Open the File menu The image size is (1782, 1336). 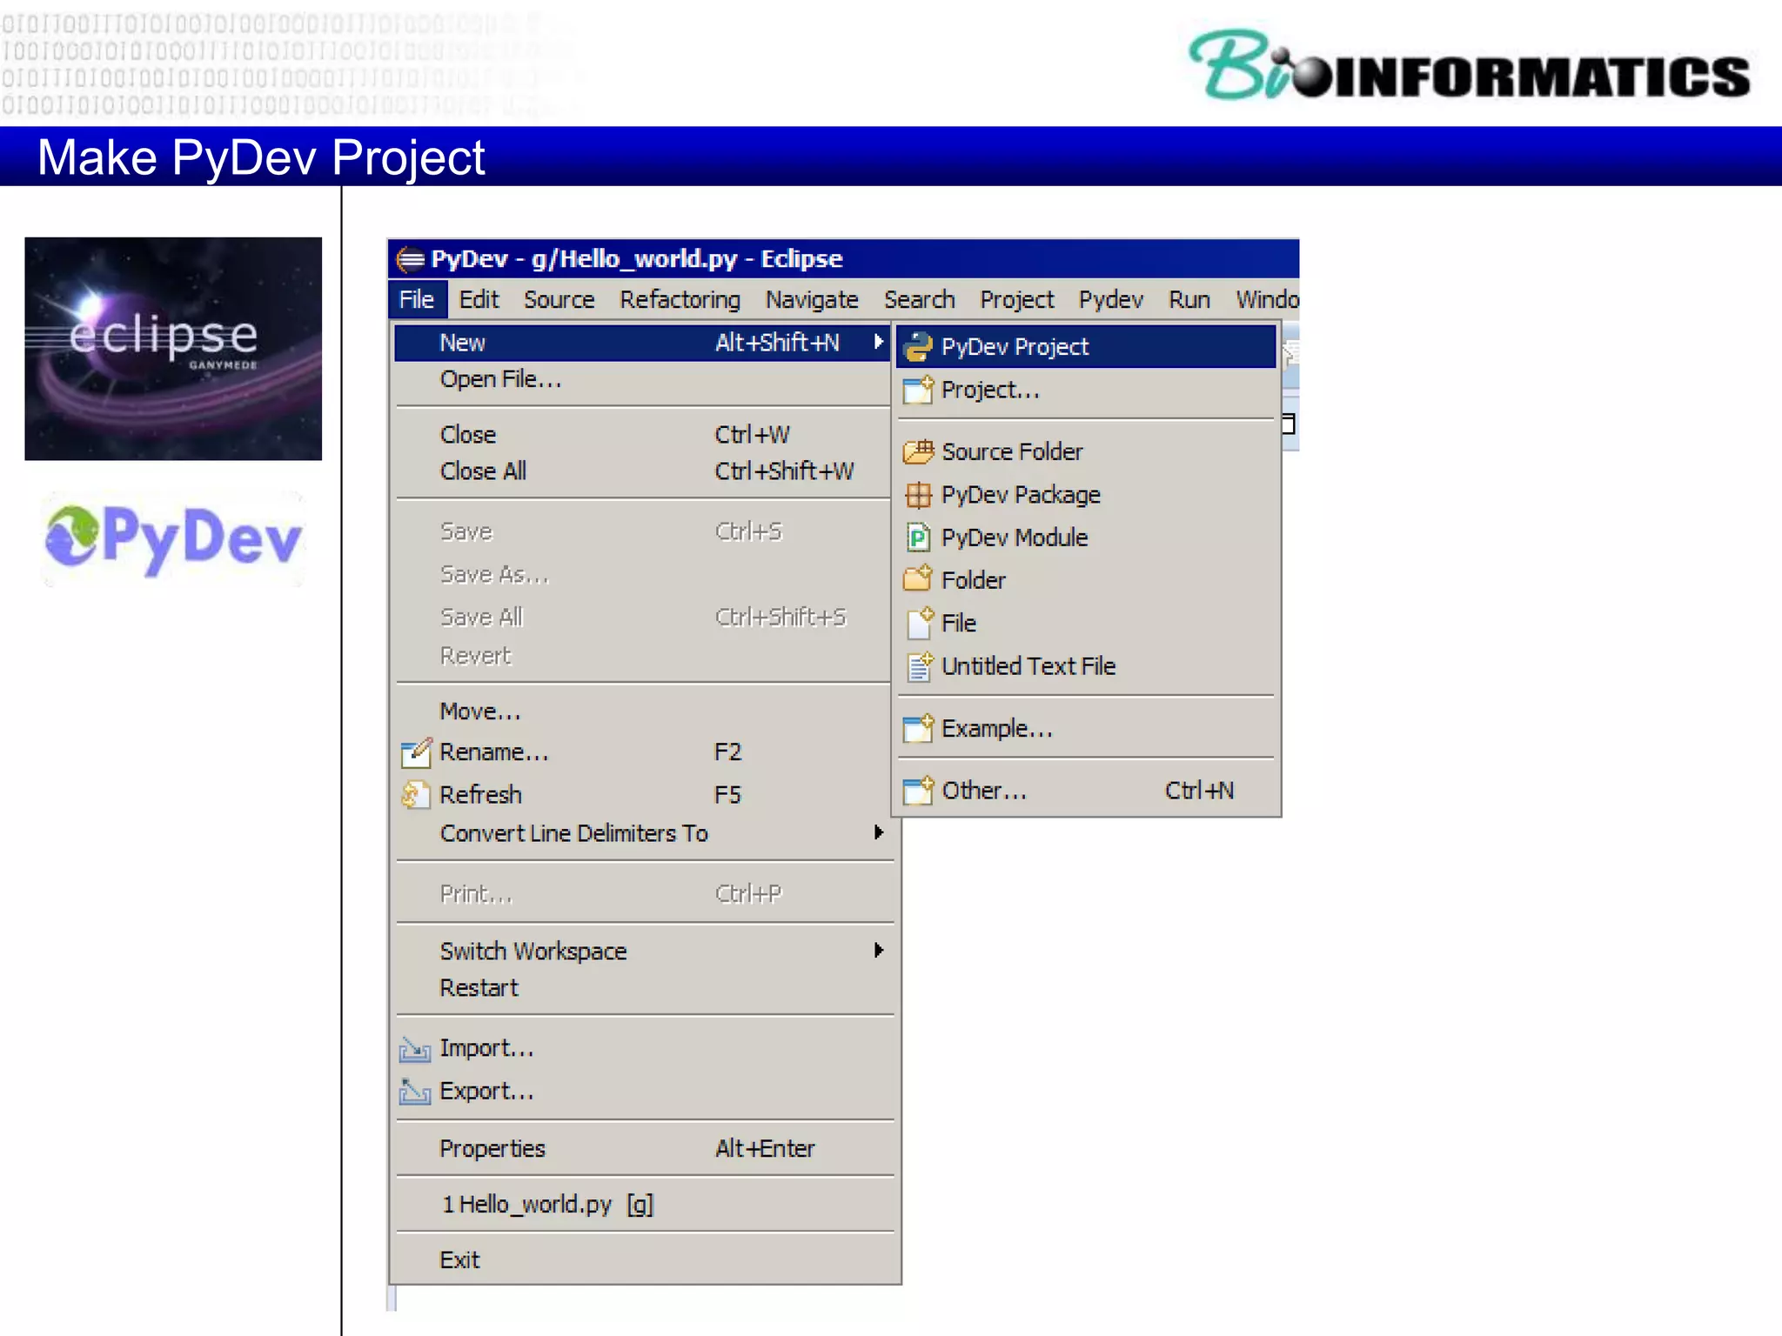417,300
